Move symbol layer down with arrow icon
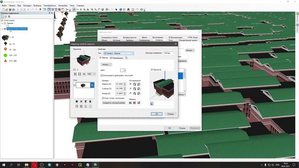299x168 pixels. click(x=90, y=102)
